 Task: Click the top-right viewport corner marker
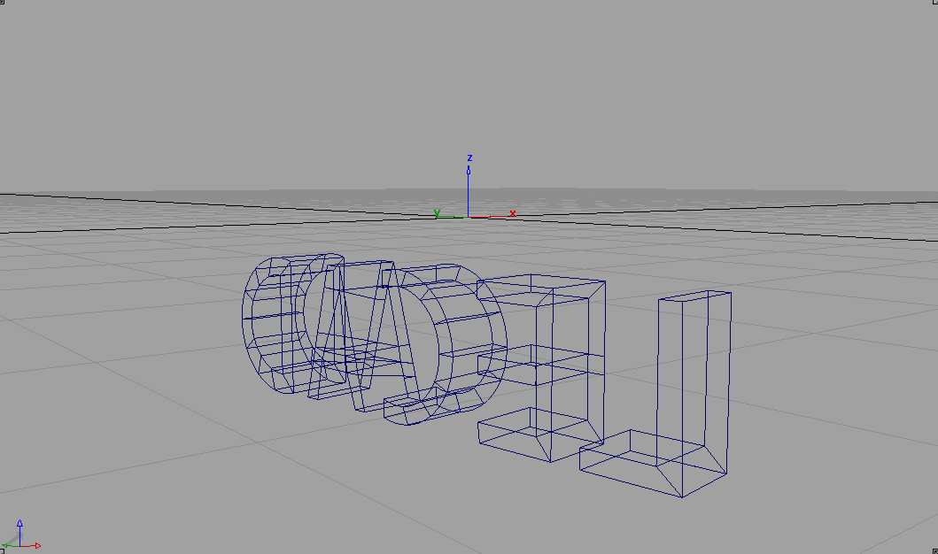pos(934,3)
